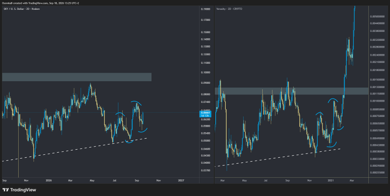Click the 0.05800 price axis label
The image size is (390, 196).
coord(205,126)
